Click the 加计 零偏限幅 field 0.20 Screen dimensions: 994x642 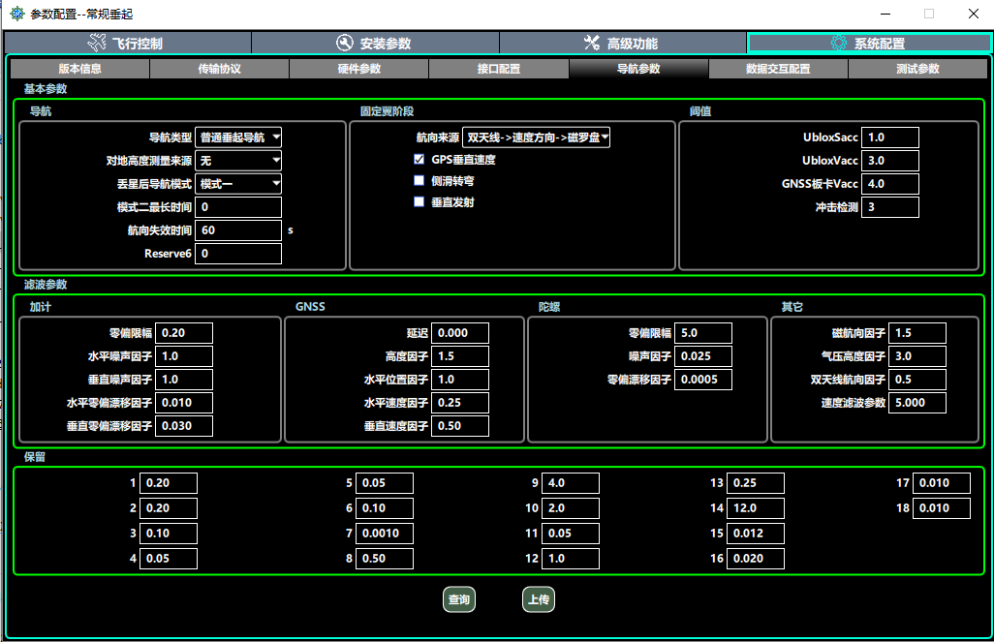pyautogui.click(x=184, y=333)
